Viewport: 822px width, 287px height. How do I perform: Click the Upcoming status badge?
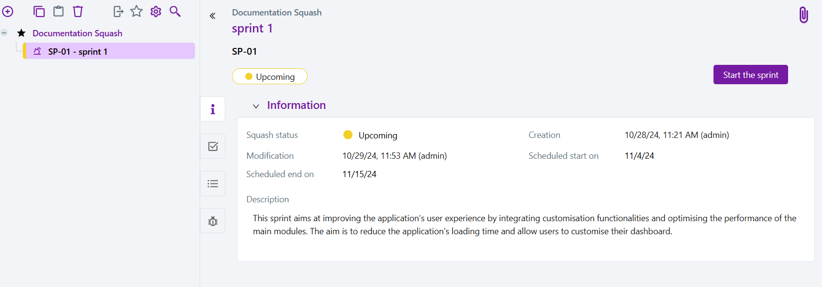click(x=270, y=76)
